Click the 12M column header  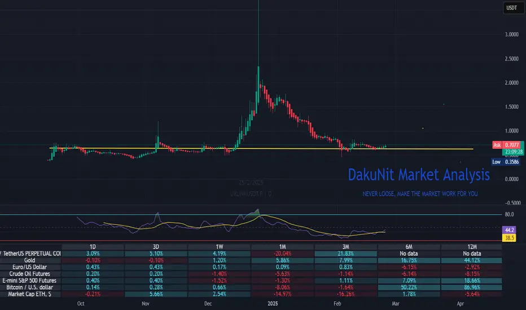[x=472, y=247]
